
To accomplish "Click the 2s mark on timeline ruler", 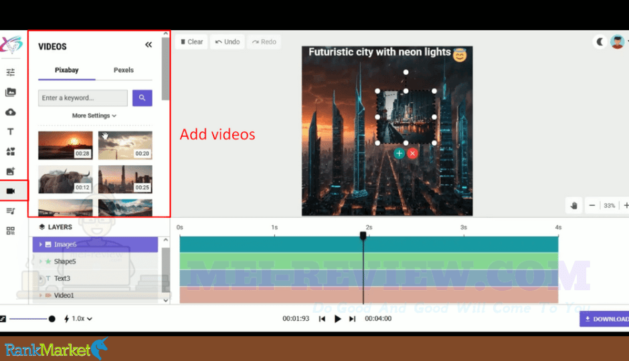I will tap(369, 227).
